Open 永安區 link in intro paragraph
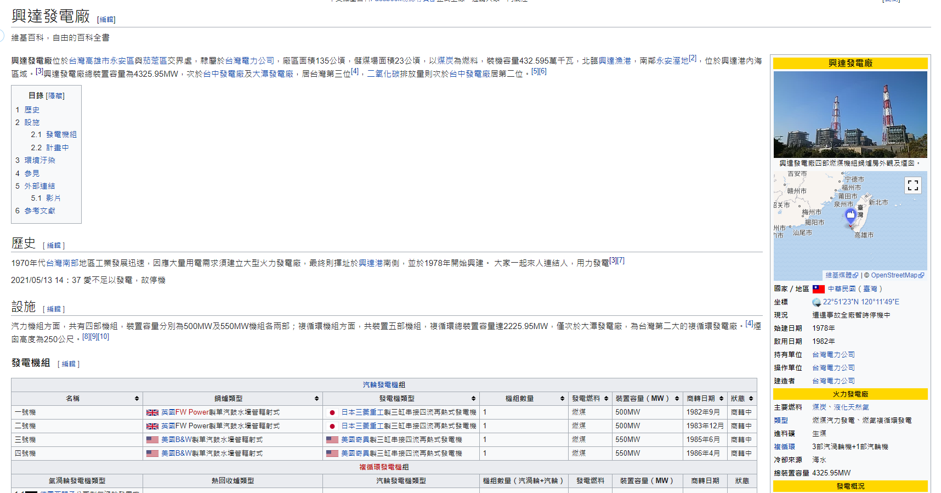 pyautogui.click(x=122, y=61)
